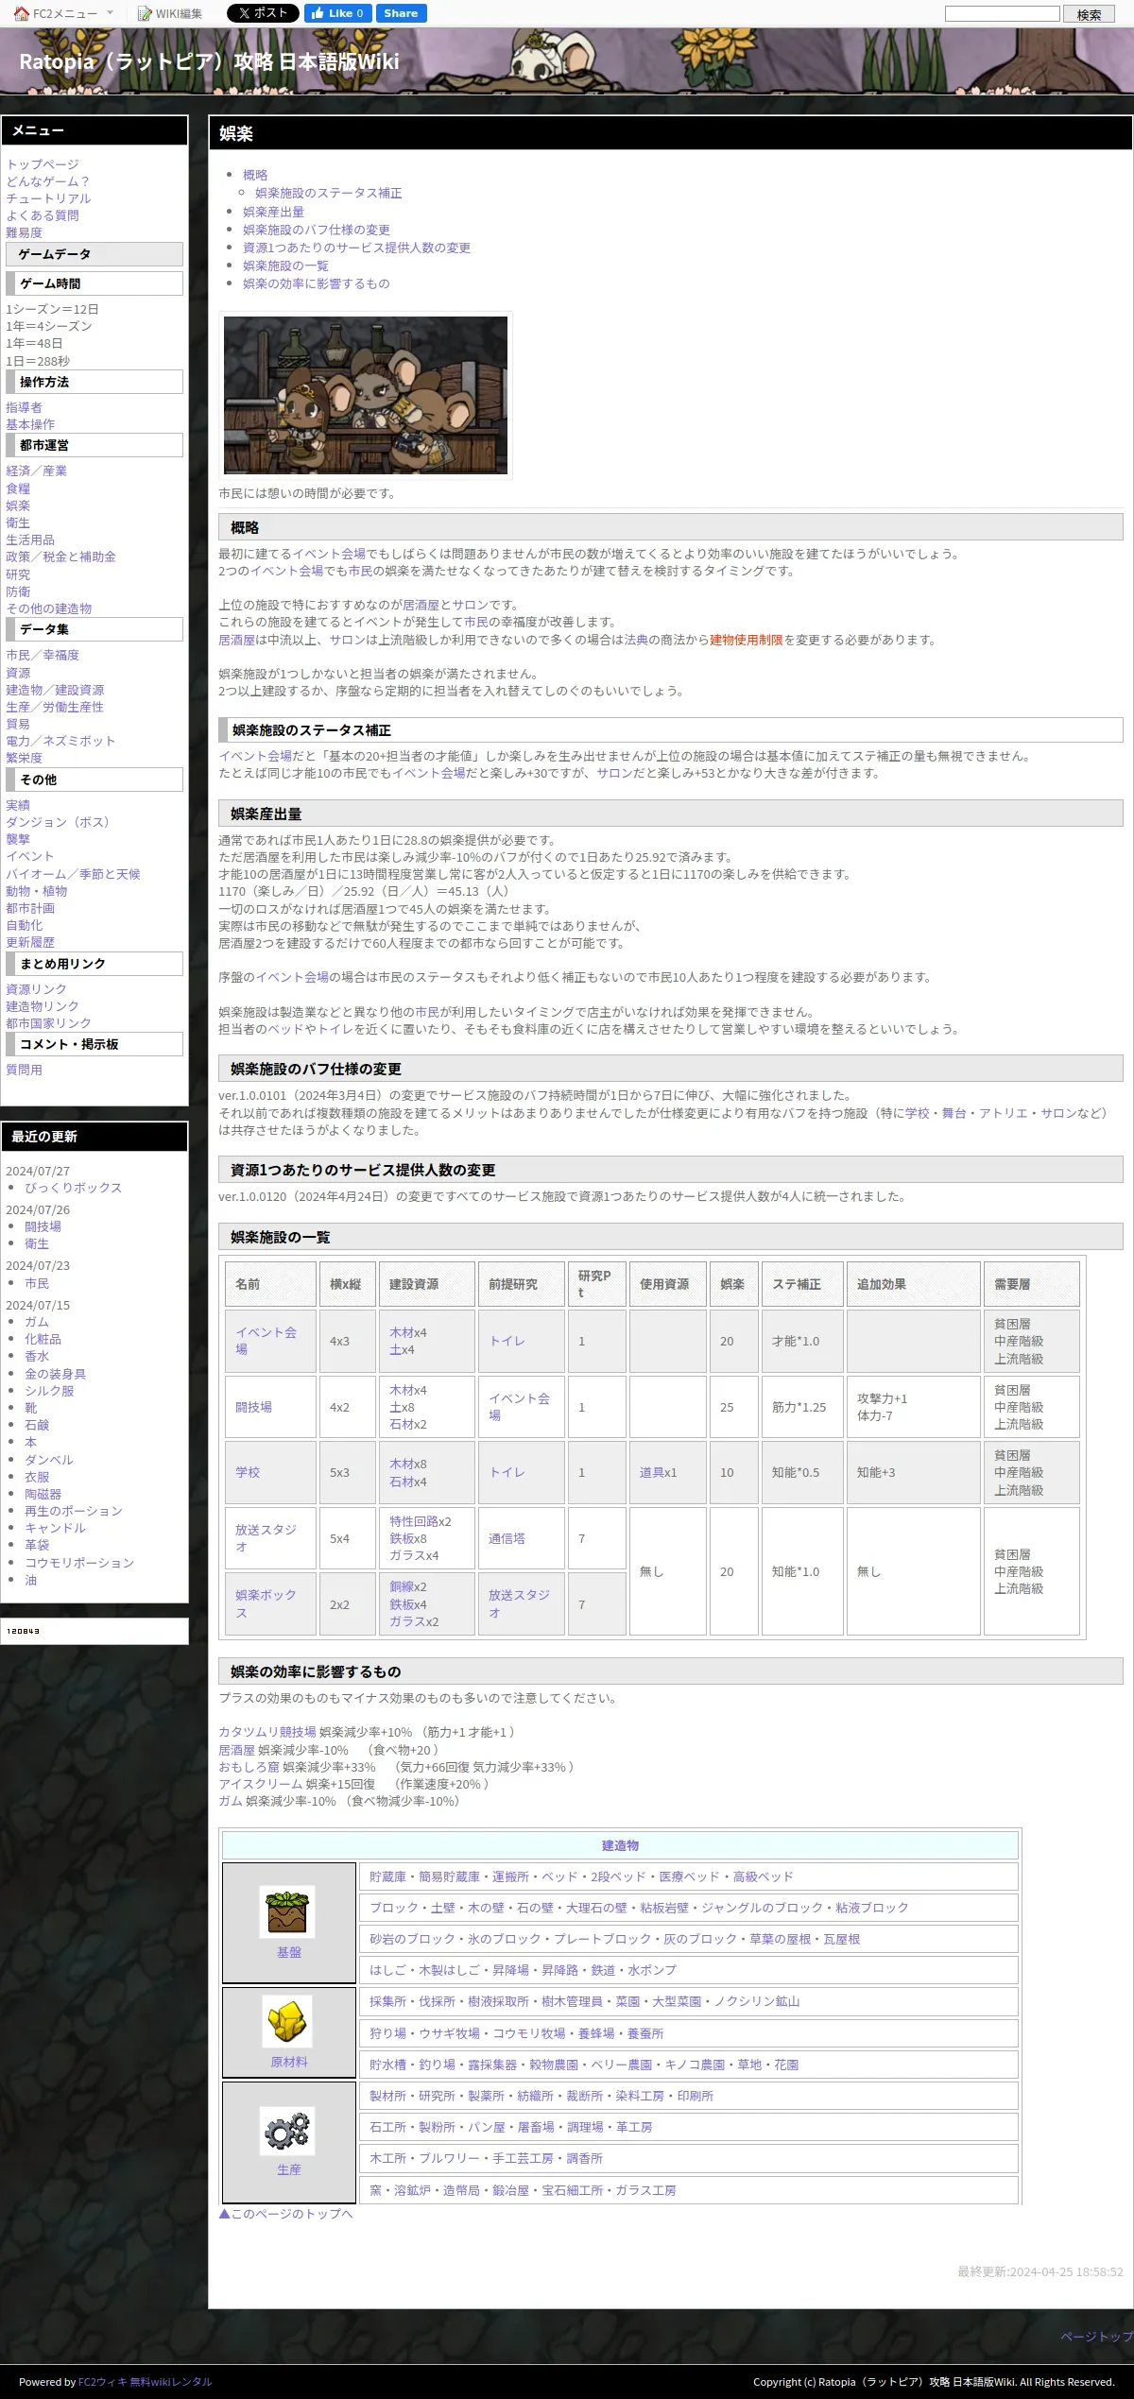1134x2399 pixels.
Task: Open 資源リンク in sidebar
Action: (36, 989)
